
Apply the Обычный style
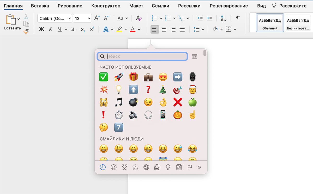pyautogui.click(x=270, y=23)
